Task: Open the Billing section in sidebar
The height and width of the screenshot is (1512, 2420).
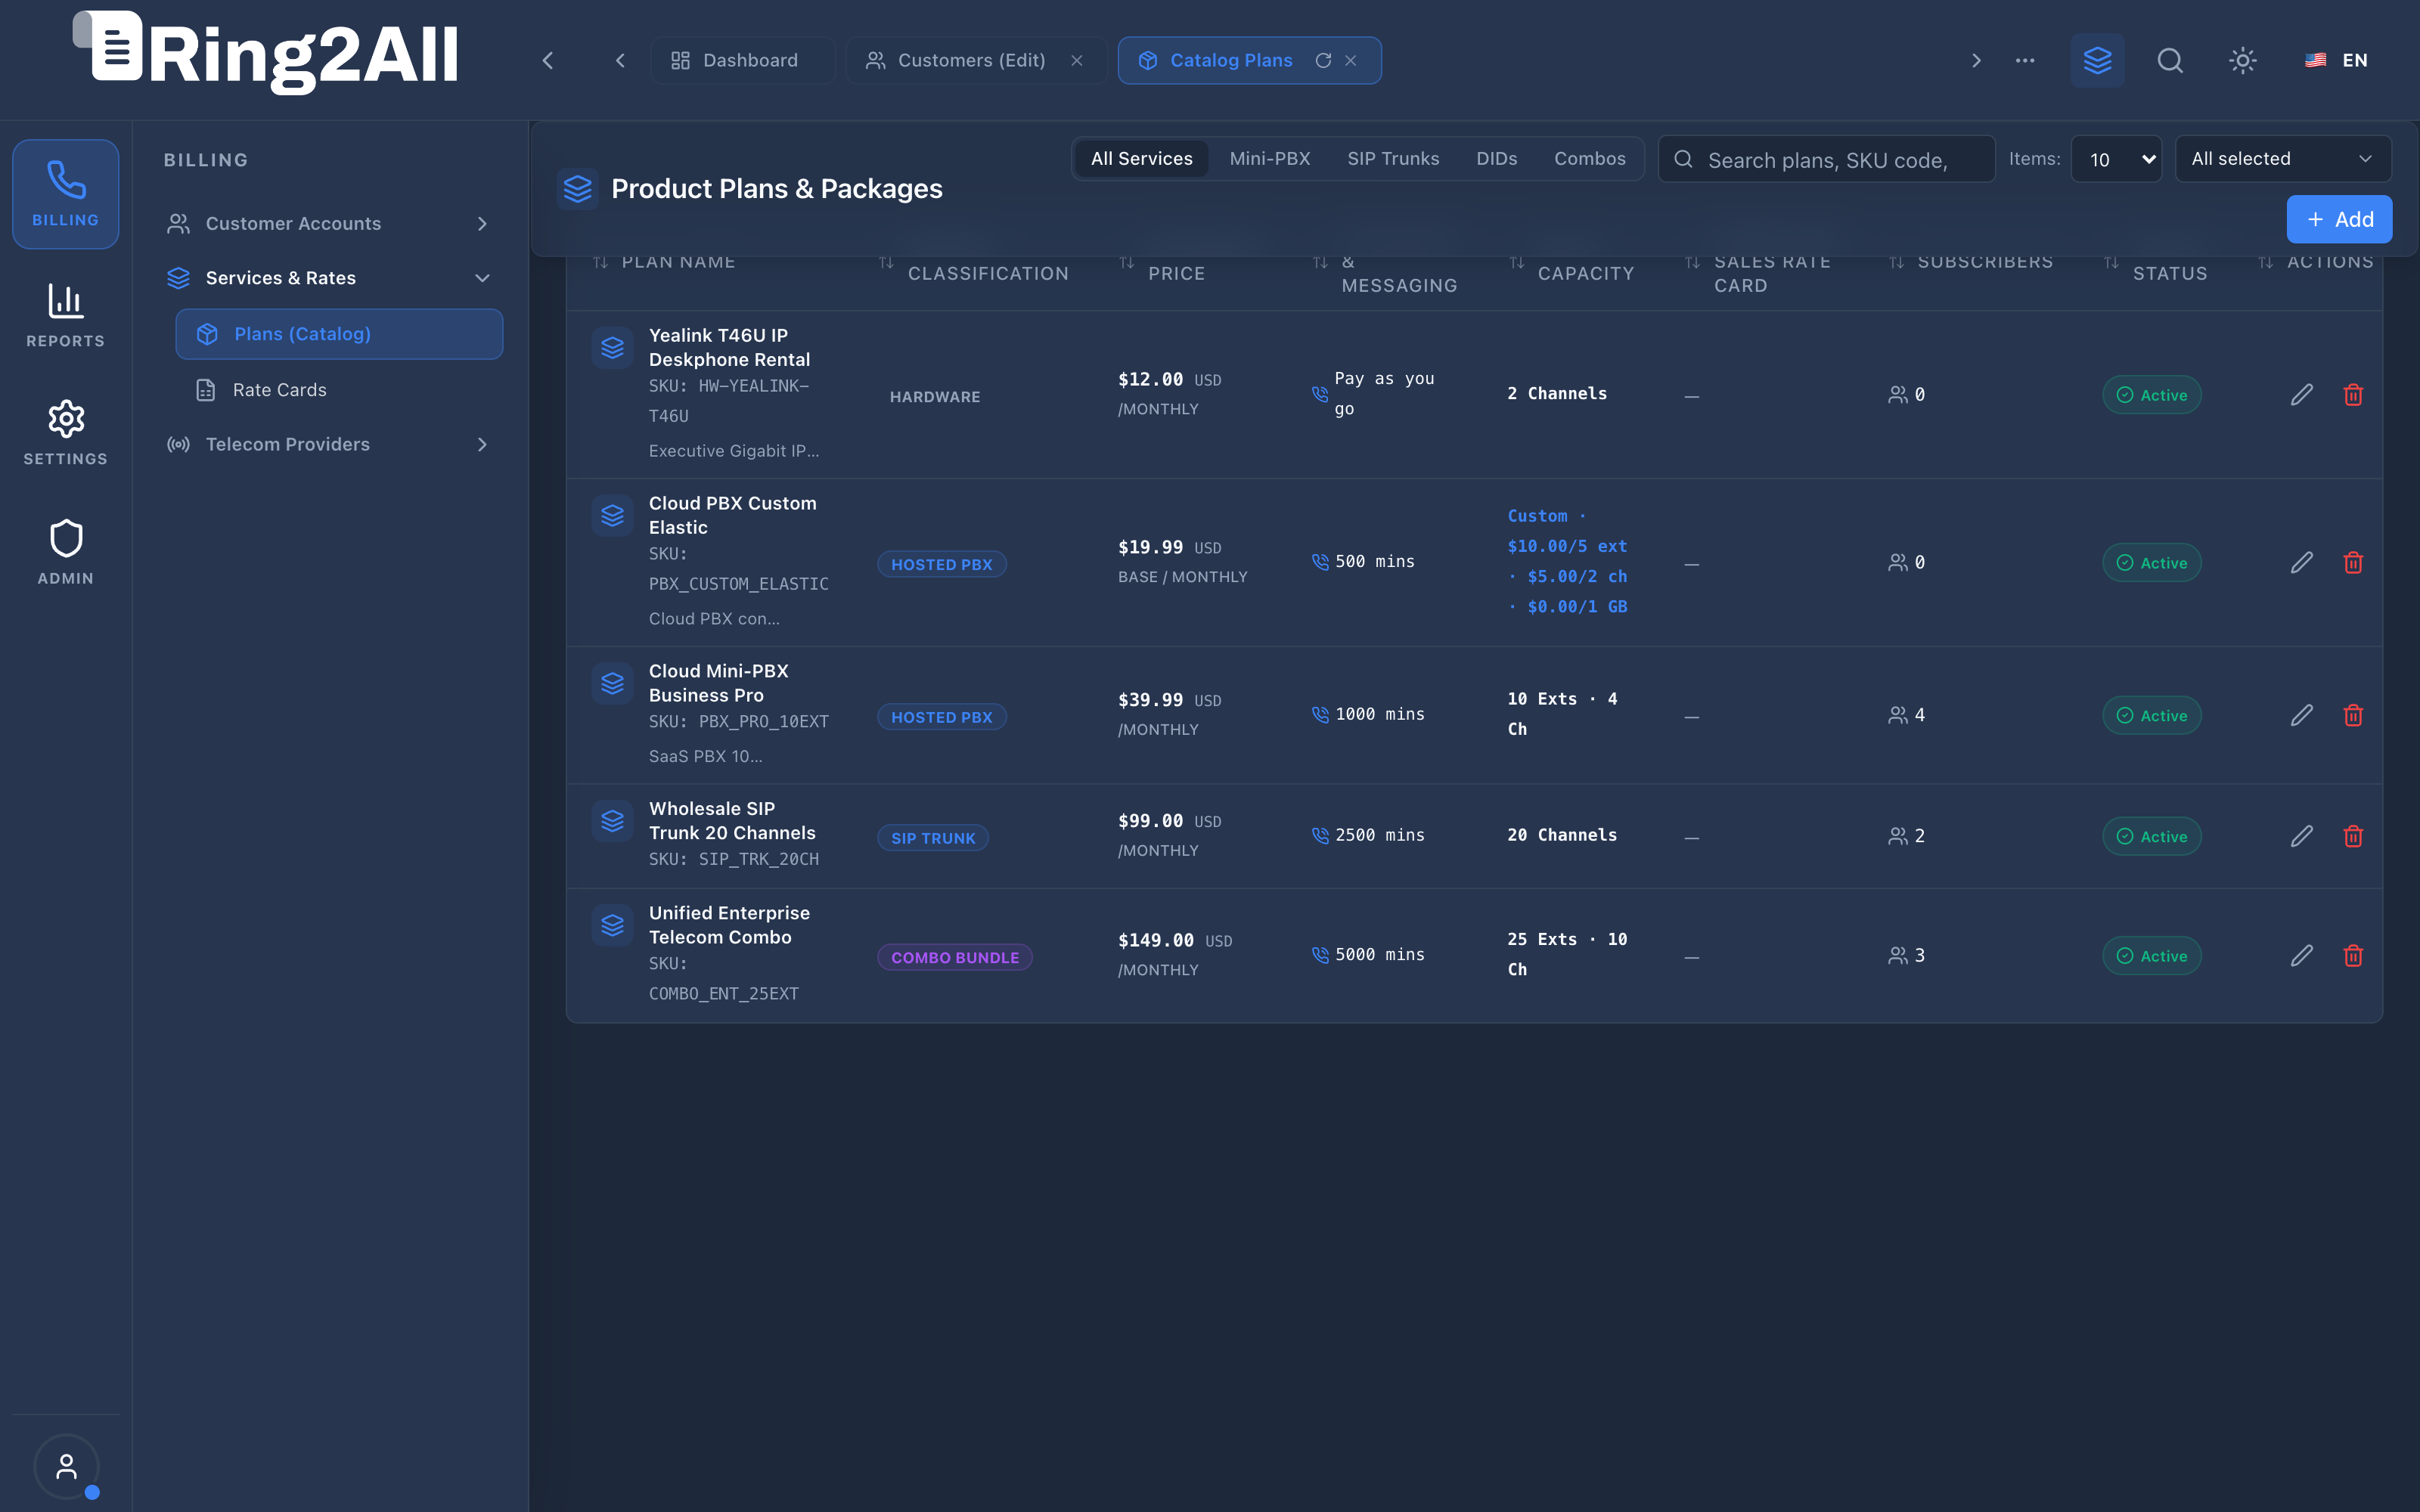Action: [x=65, y=194]
